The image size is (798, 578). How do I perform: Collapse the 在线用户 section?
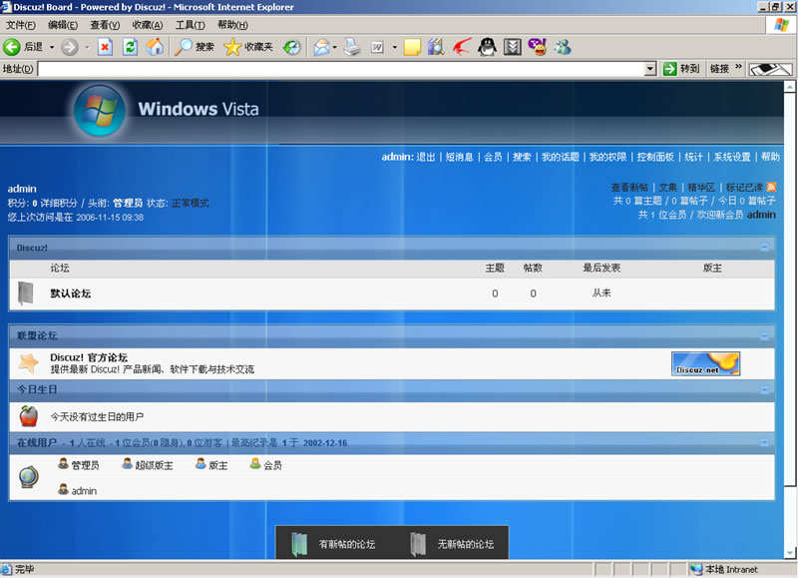(764, 442)
